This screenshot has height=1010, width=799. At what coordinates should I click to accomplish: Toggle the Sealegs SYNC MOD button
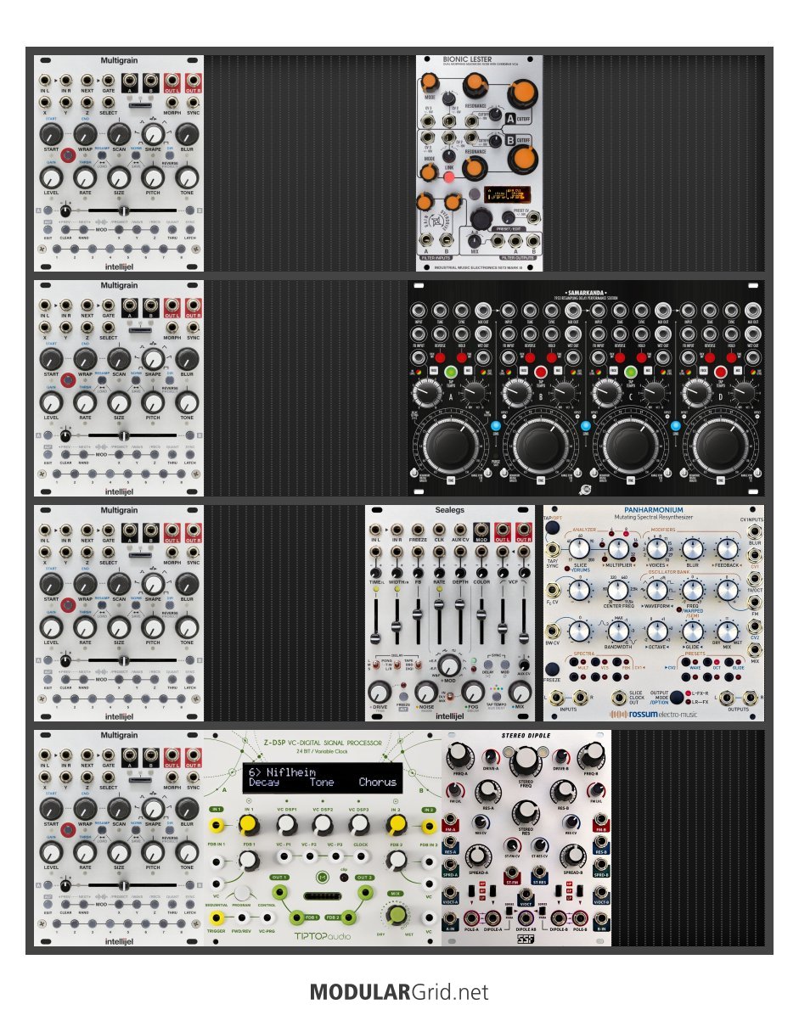pyautogui.click(x=504, y=664)
